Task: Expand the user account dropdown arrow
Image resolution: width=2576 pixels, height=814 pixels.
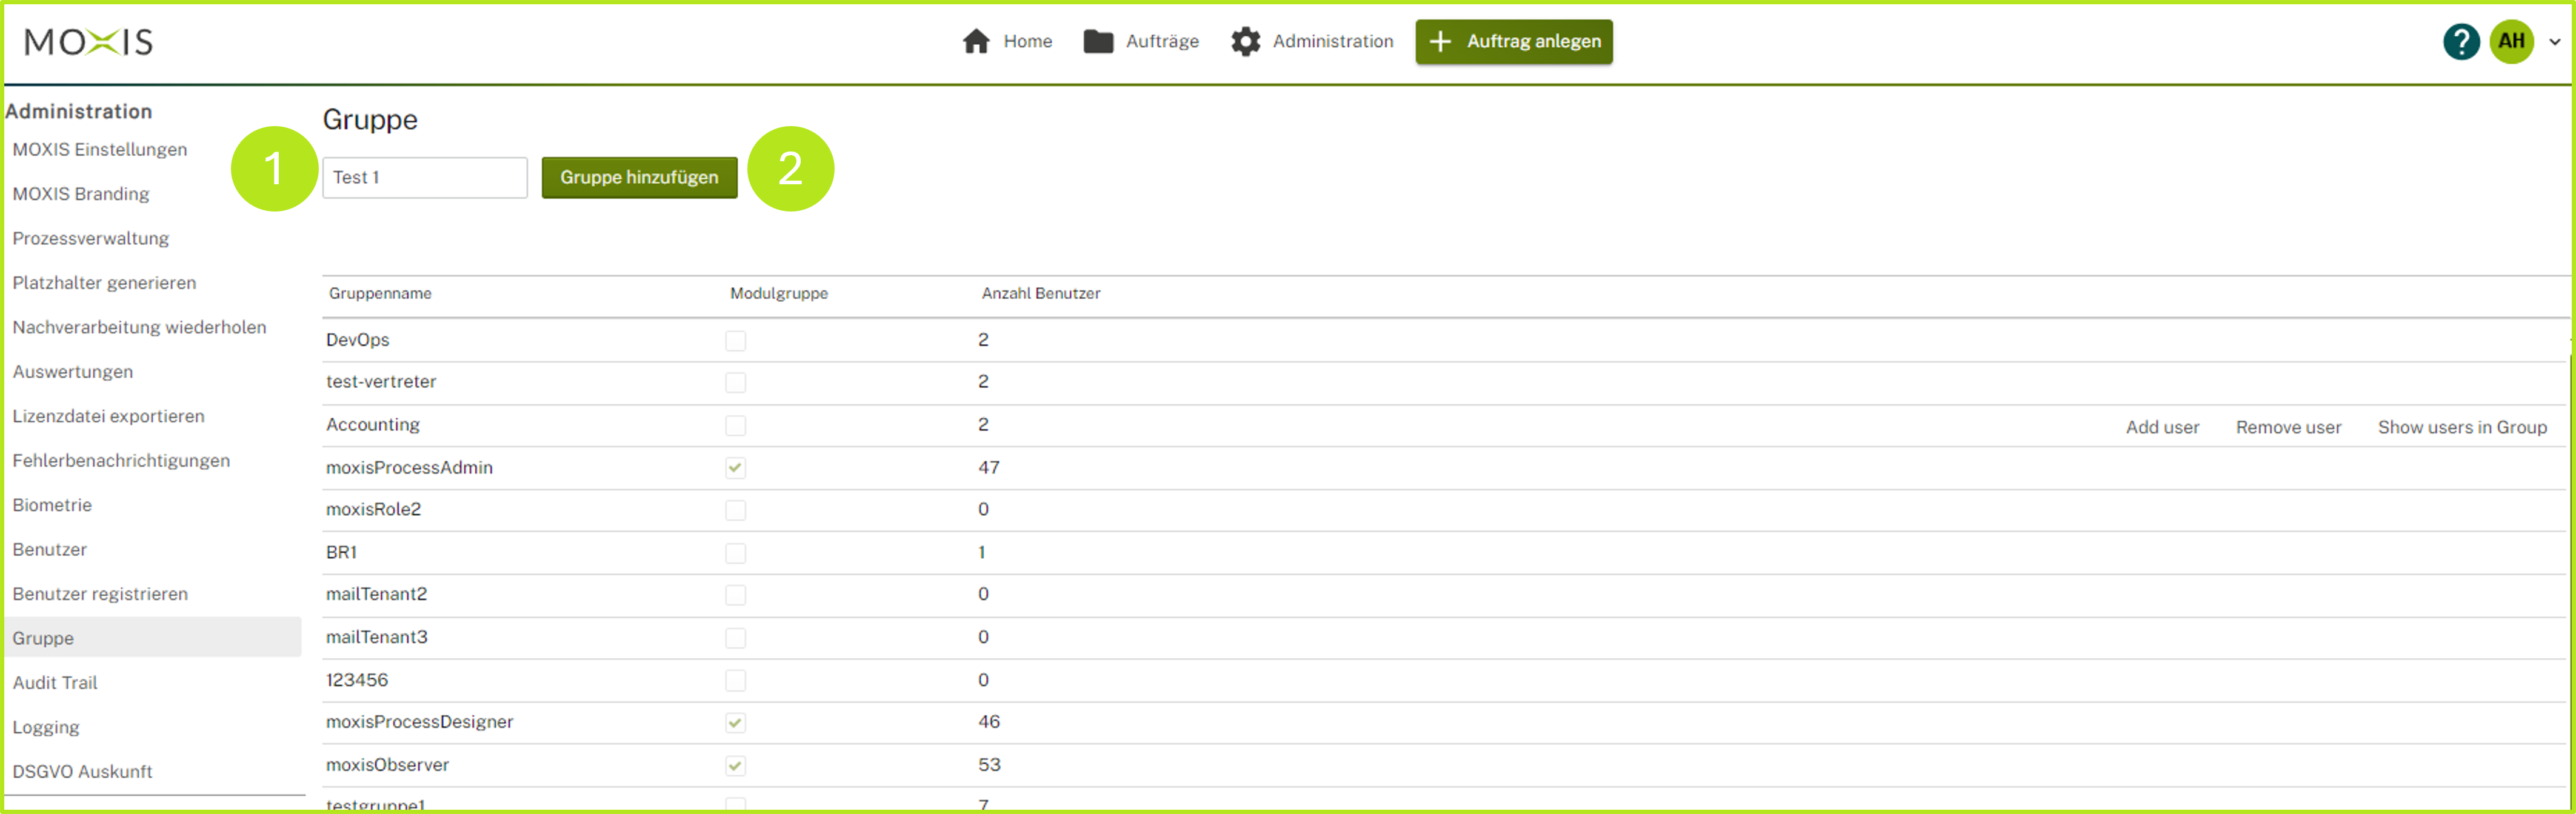Action: click(2554, 42)
